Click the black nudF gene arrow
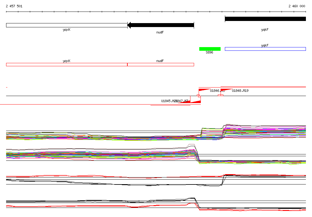 [x=161, y=25]
